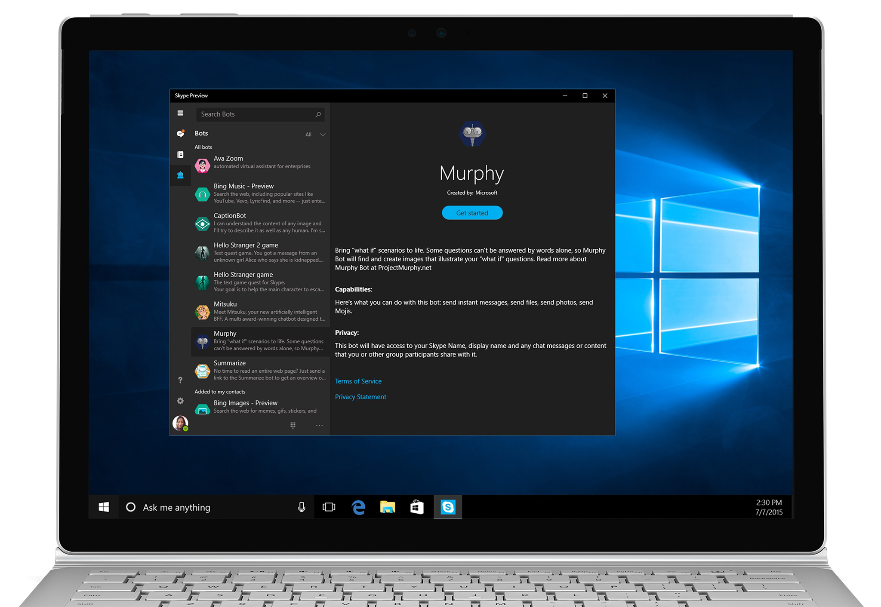Open the dial pad icon
Image resolution: width=881 pixels, height=607 pixels.
pos(293,425)
